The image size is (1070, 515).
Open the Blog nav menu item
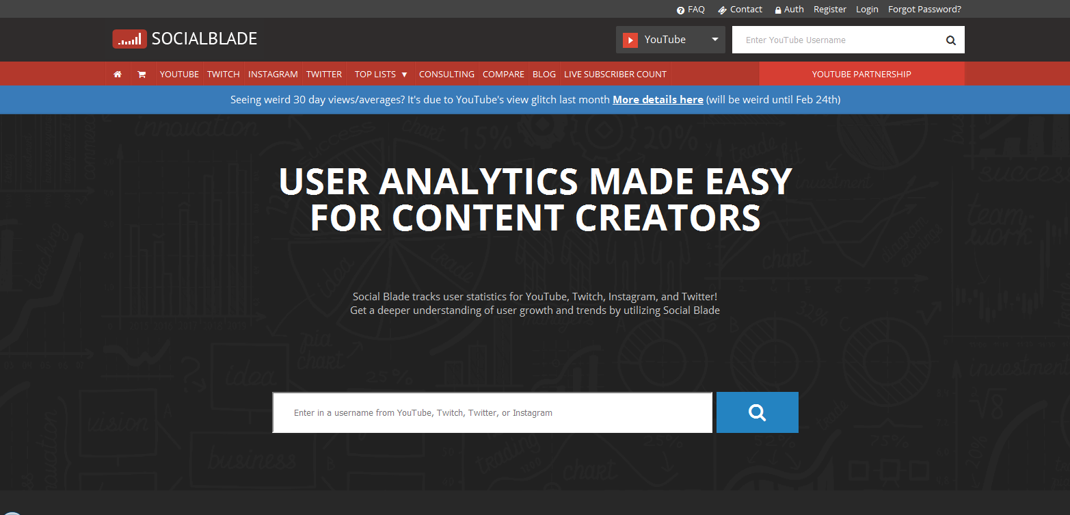tap(544, 74)
